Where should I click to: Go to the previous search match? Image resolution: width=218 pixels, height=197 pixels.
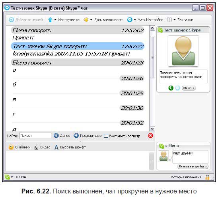click(88, 135)
